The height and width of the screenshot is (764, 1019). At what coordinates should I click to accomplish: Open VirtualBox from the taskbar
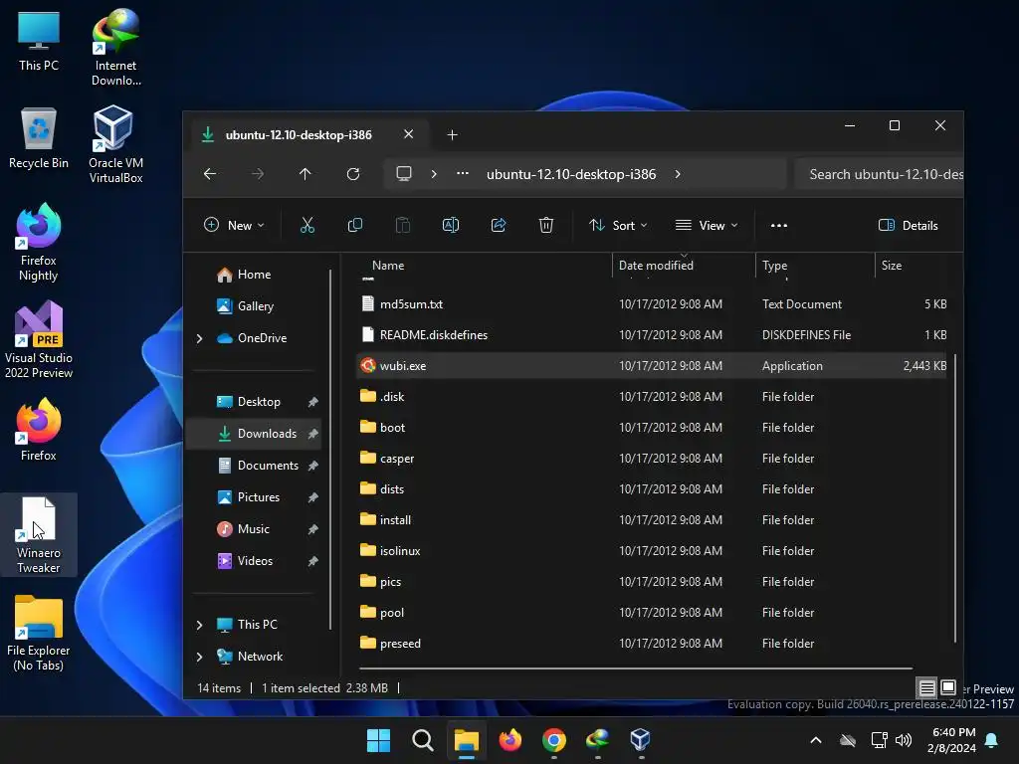tap(640, 739)
